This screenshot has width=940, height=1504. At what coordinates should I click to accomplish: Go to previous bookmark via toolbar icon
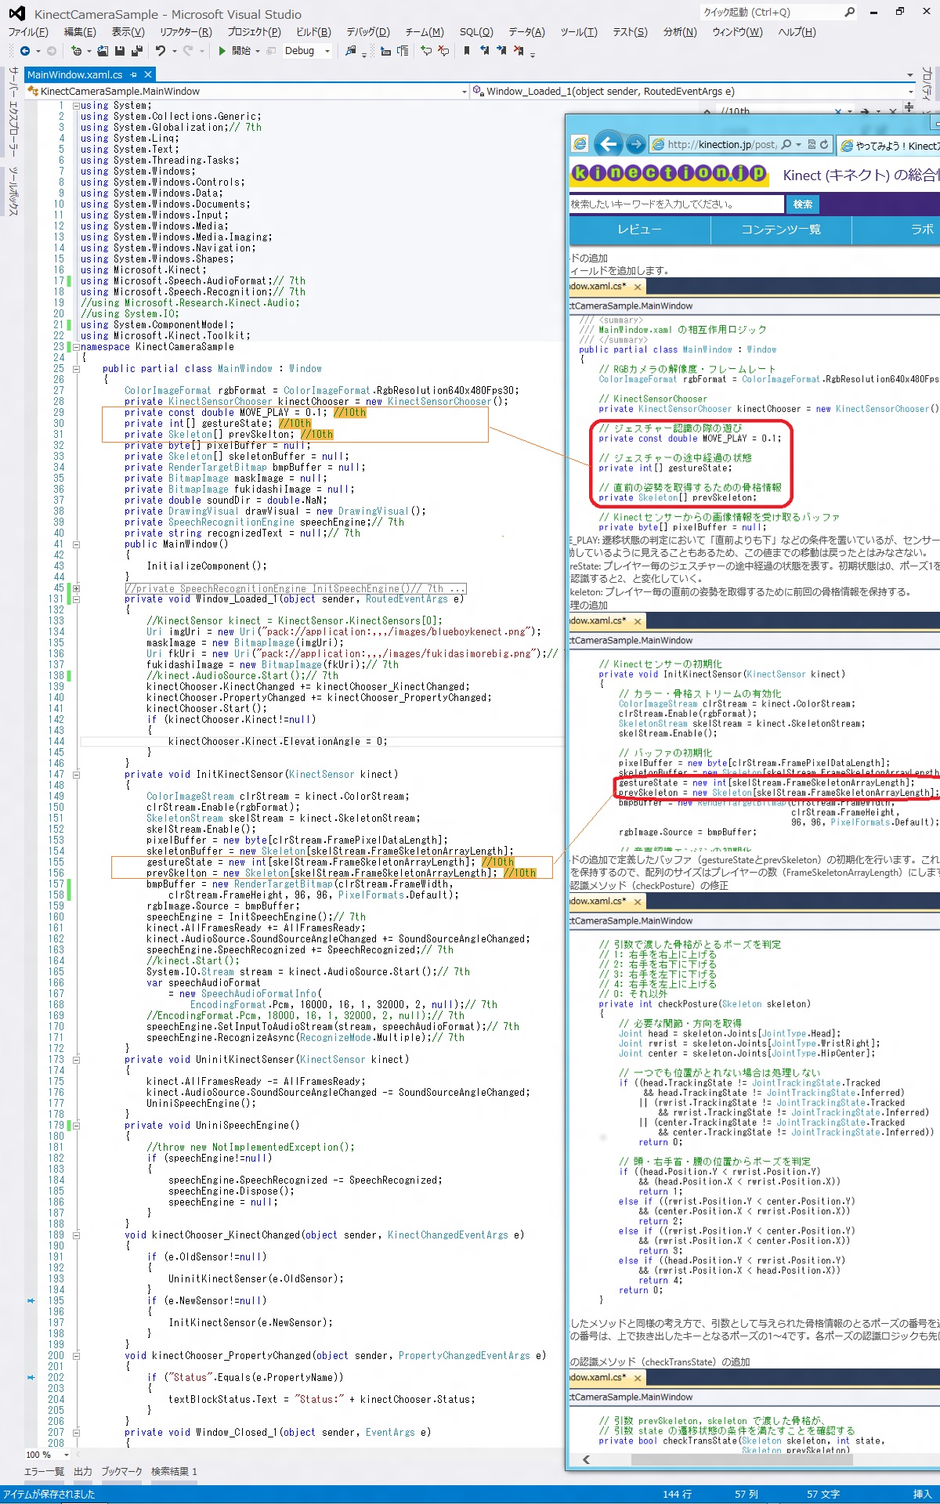[484, 51]
